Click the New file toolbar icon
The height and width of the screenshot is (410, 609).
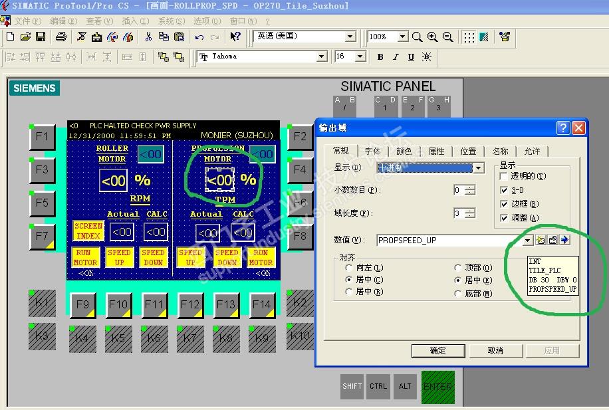pos(11,37)
